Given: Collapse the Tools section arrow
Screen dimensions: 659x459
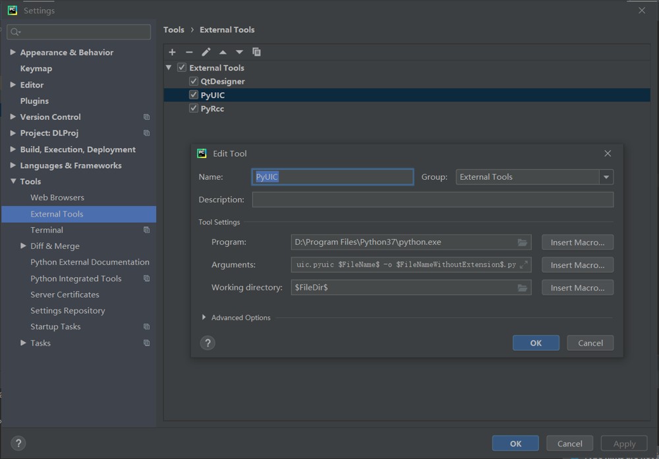Looking at the screenshot, I should (x=13, y=181).
